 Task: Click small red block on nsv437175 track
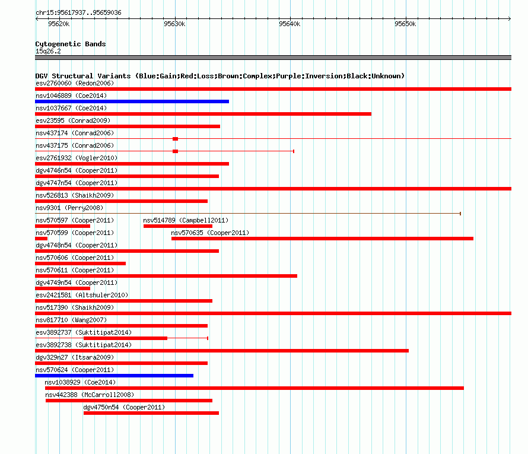(175, 151)
